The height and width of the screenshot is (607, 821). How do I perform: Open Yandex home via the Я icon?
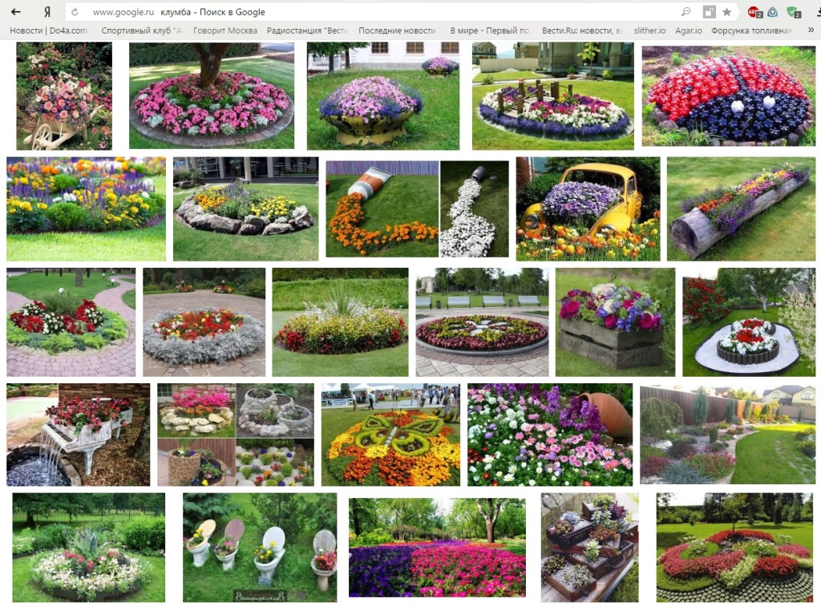47,11
